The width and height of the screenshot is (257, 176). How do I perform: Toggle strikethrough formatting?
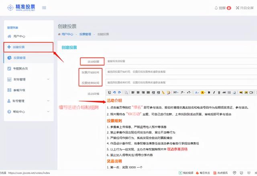pyautogui.click(x=224, y=93)
